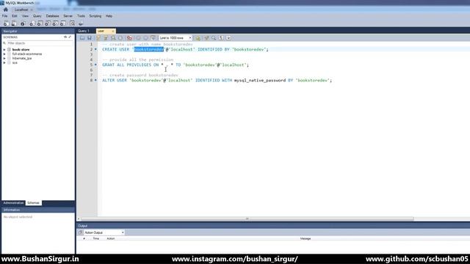
Task: Switch to the Localhost connection tab
Action: 21,10
